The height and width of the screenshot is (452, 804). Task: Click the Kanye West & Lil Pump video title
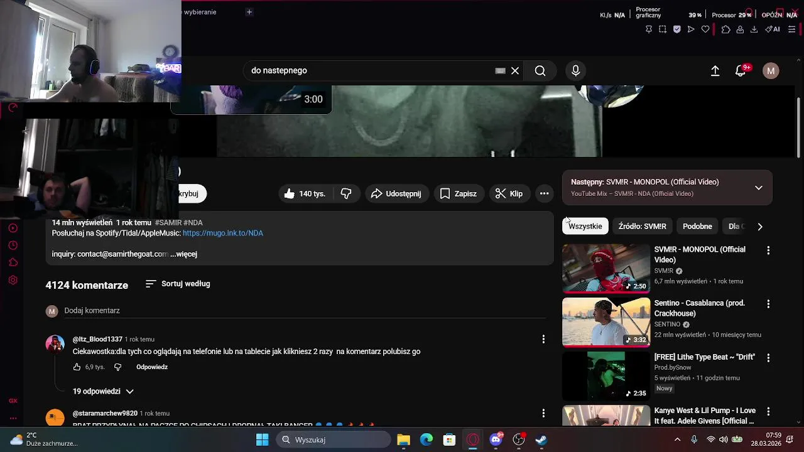point(705,416)
